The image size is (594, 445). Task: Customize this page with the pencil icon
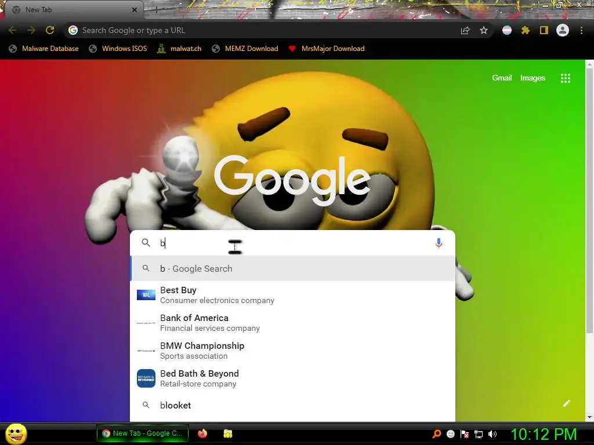click(566, 403)
